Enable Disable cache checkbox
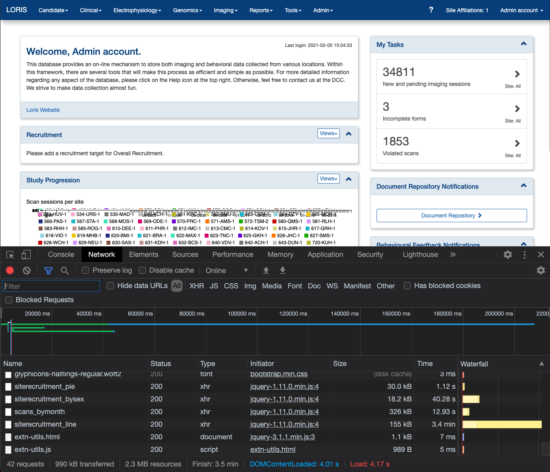Viewport: 550px width, 472px height. pyautogui.click(x=142, y=270)
